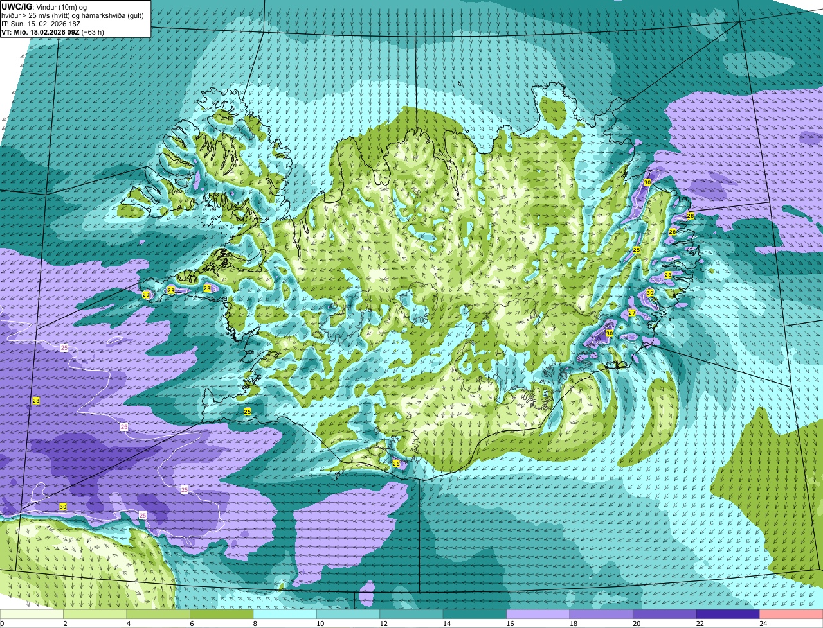Viewport: 823px width, 628px height.
Task: Choose the 22–24 m/s dark indigo legend swatch
Action: tap(728, 615)
